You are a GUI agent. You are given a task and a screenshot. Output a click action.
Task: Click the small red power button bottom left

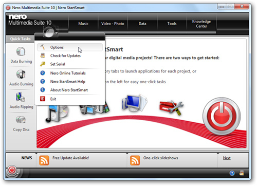(x=12, y=170)
